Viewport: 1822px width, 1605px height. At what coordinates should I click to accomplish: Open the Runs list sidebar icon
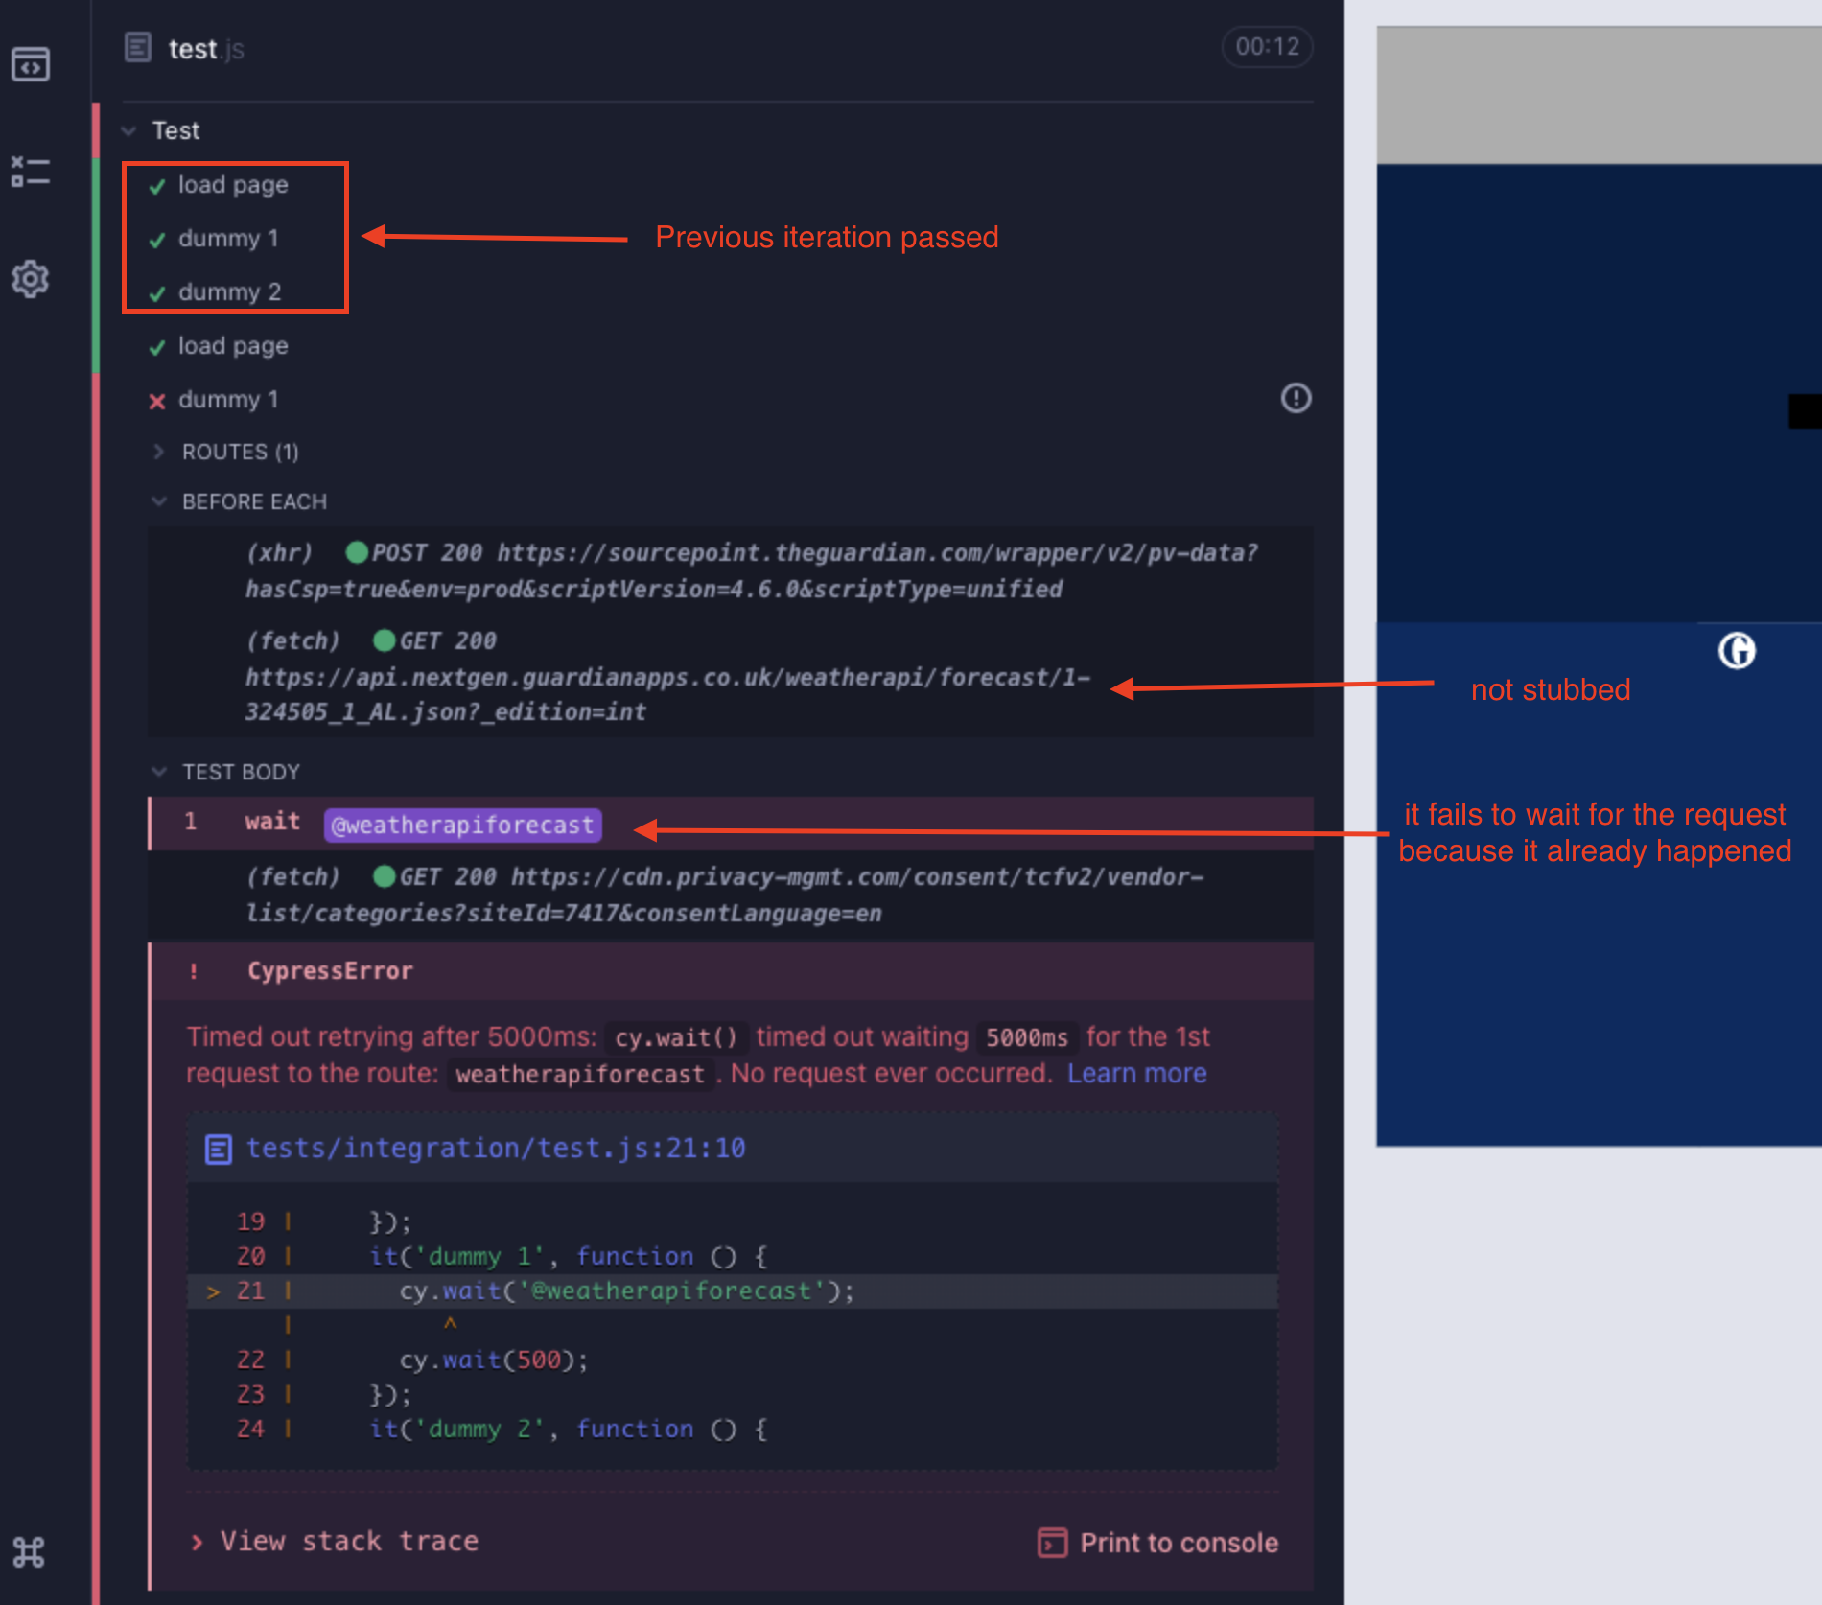(31, 173)
